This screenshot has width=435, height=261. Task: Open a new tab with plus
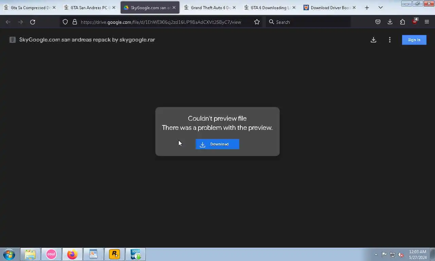click(367, 7)
